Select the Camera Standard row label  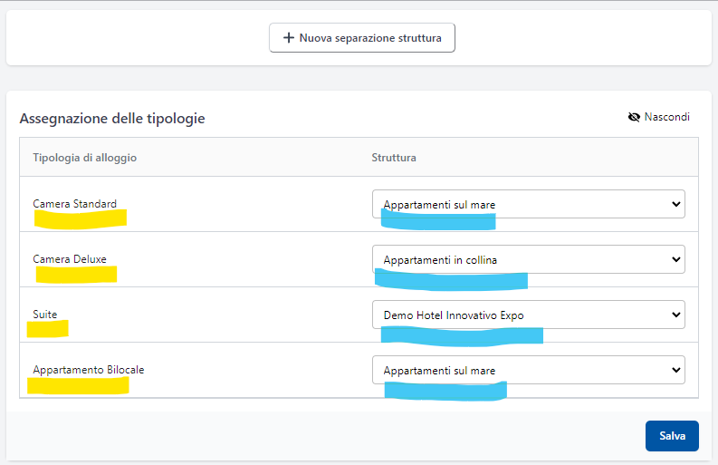tap(74, 204)
